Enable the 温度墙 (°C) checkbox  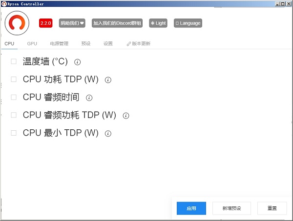point(14,61)
